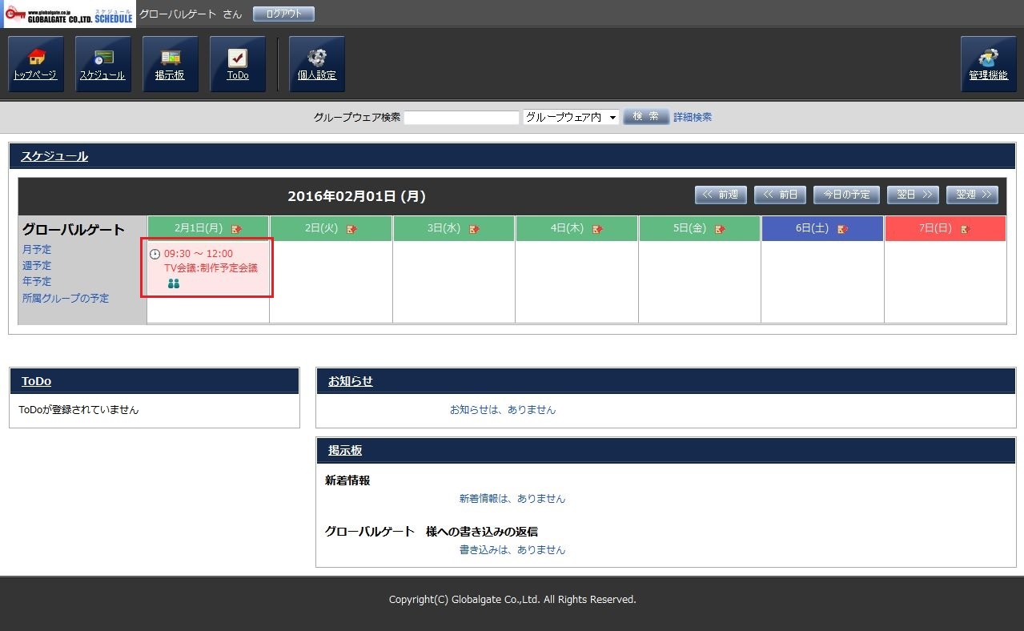
Task: Click add-schedule icon next to 6日(土)
Action: click(842, 229)
